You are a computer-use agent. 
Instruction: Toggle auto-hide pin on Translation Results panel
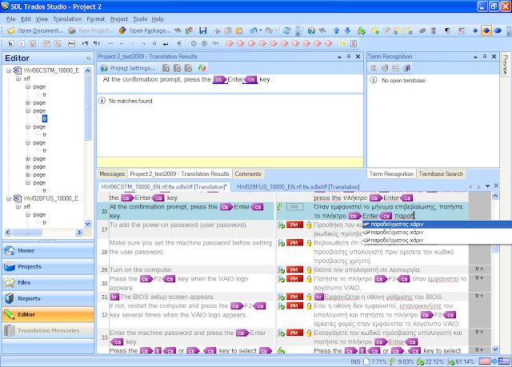click(349, 57)
